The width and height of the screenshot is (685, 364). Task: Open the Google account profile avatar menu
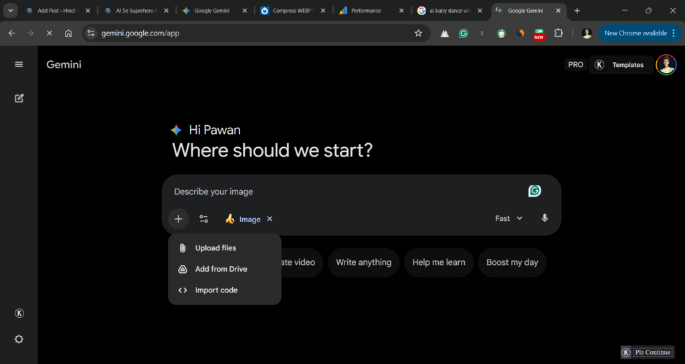tap(666, 65)
